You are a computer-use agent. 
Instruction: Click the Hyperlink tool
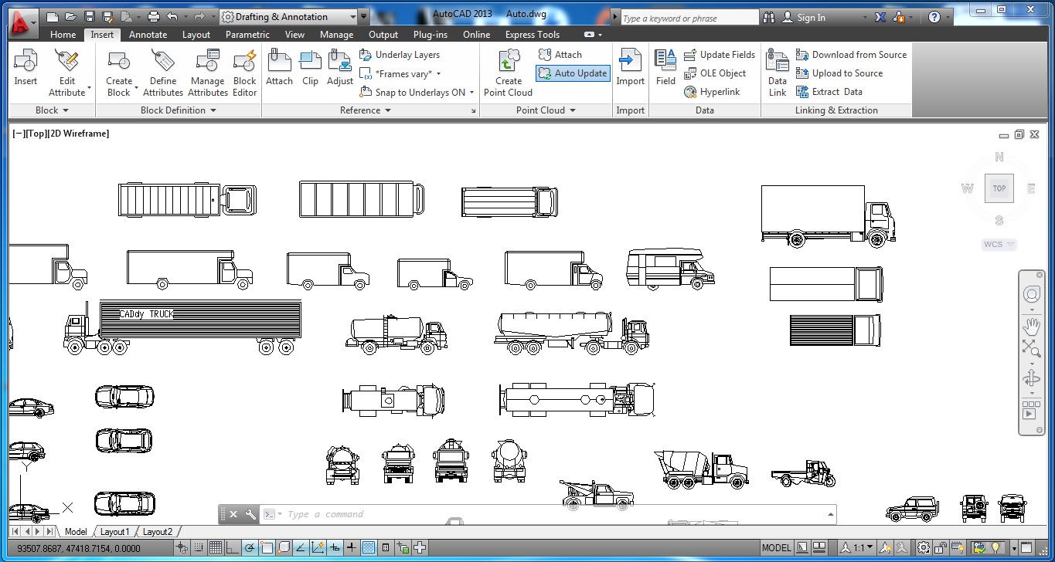click(x=712, y=92)
